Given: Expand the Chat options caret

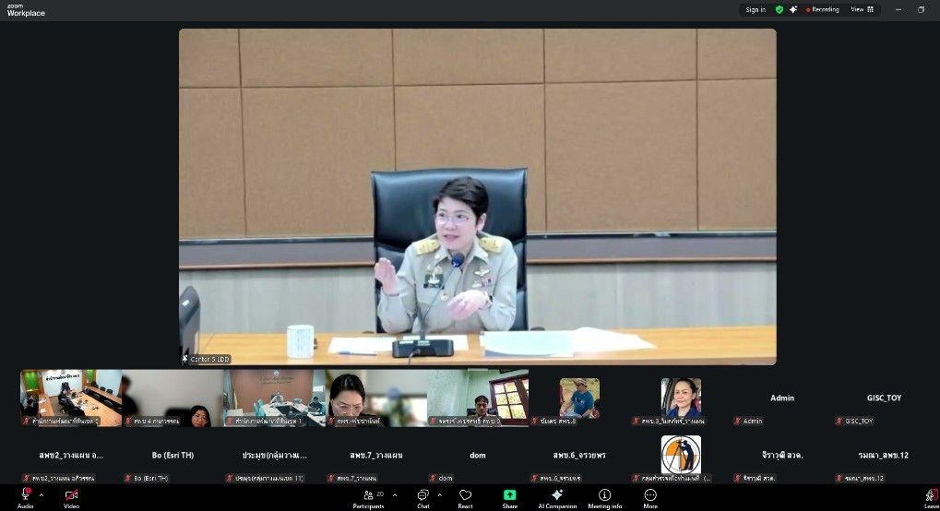Looking at the screenshot, I should [439, 495].
